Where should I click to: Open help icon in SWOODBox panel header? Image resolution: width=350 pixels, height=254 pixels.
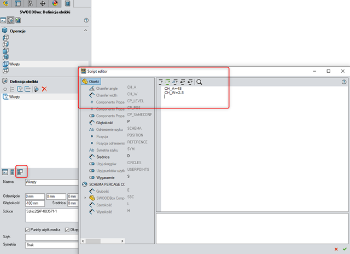click(86, 20)
